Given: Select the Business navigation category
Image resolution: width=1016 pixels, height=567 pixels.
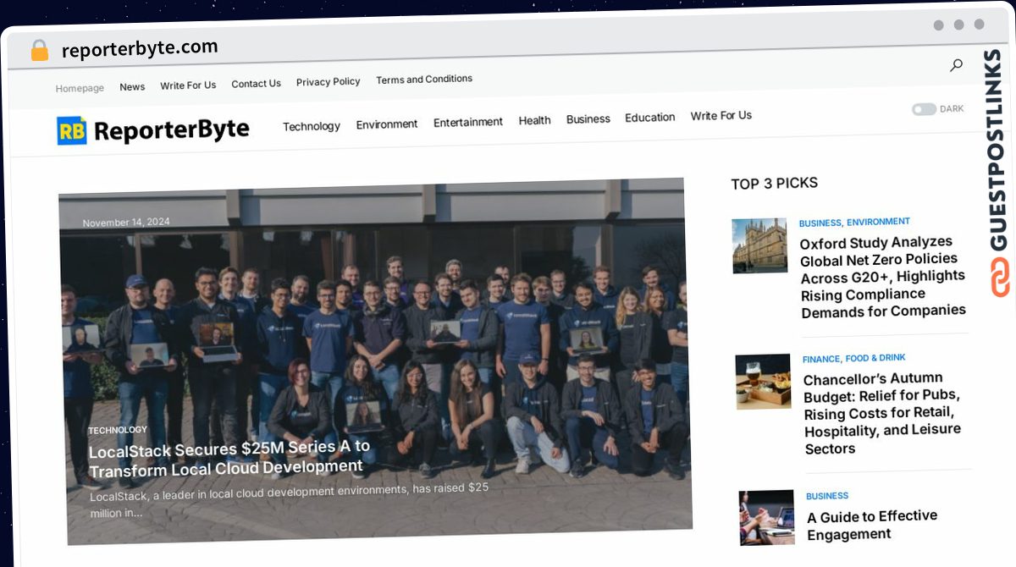Looking at the screenshot, I should pos(588,118).
